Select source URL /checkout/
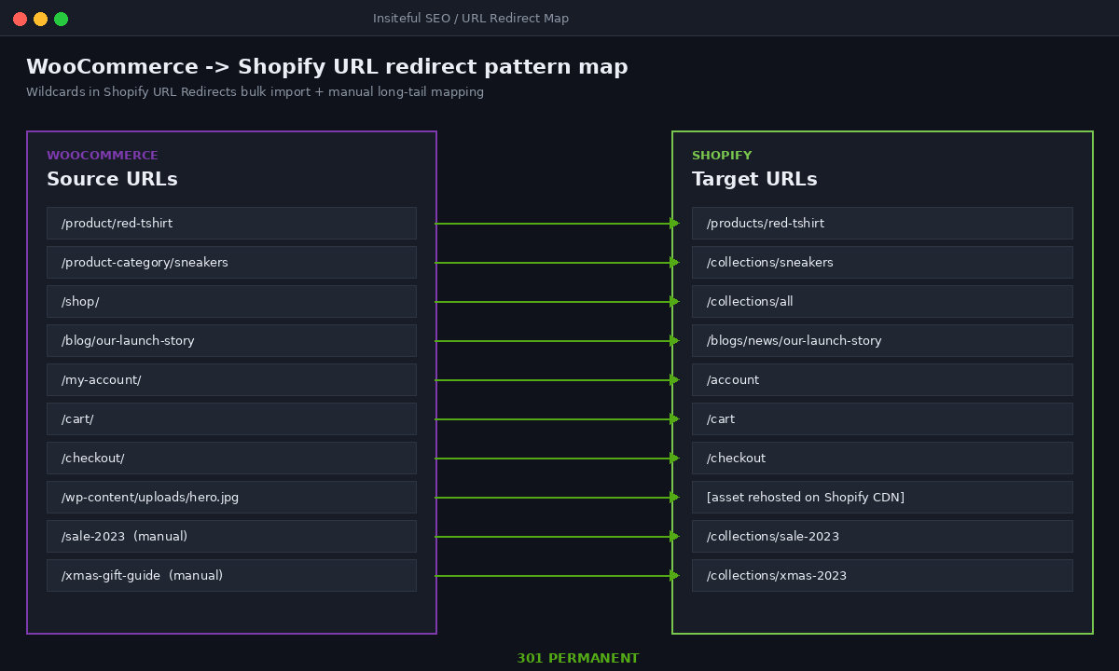This screenshot has height=671, width=1119. click(231, 459)
